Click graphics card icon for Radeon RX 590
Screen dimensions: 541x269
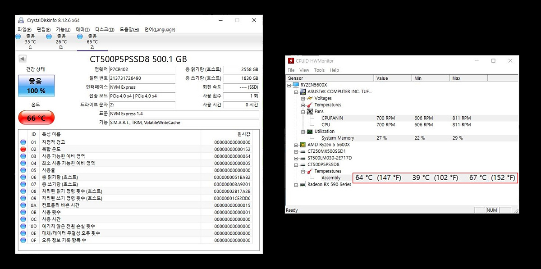tap(303, 184)
